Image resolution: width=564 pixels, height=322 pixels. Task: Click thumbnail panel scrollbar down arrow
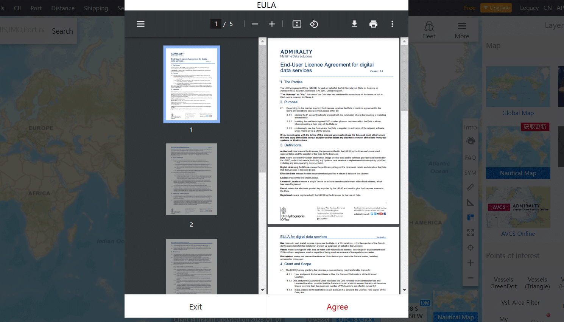click(x=262, y=290)
